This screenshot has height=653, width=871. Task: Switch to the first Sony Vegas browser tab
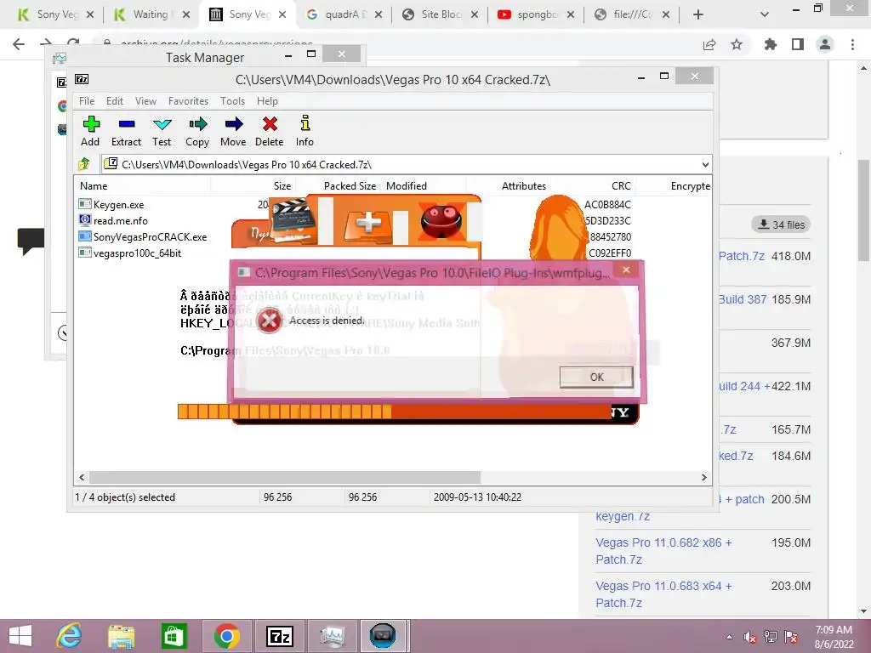click(x=56, y=14)
